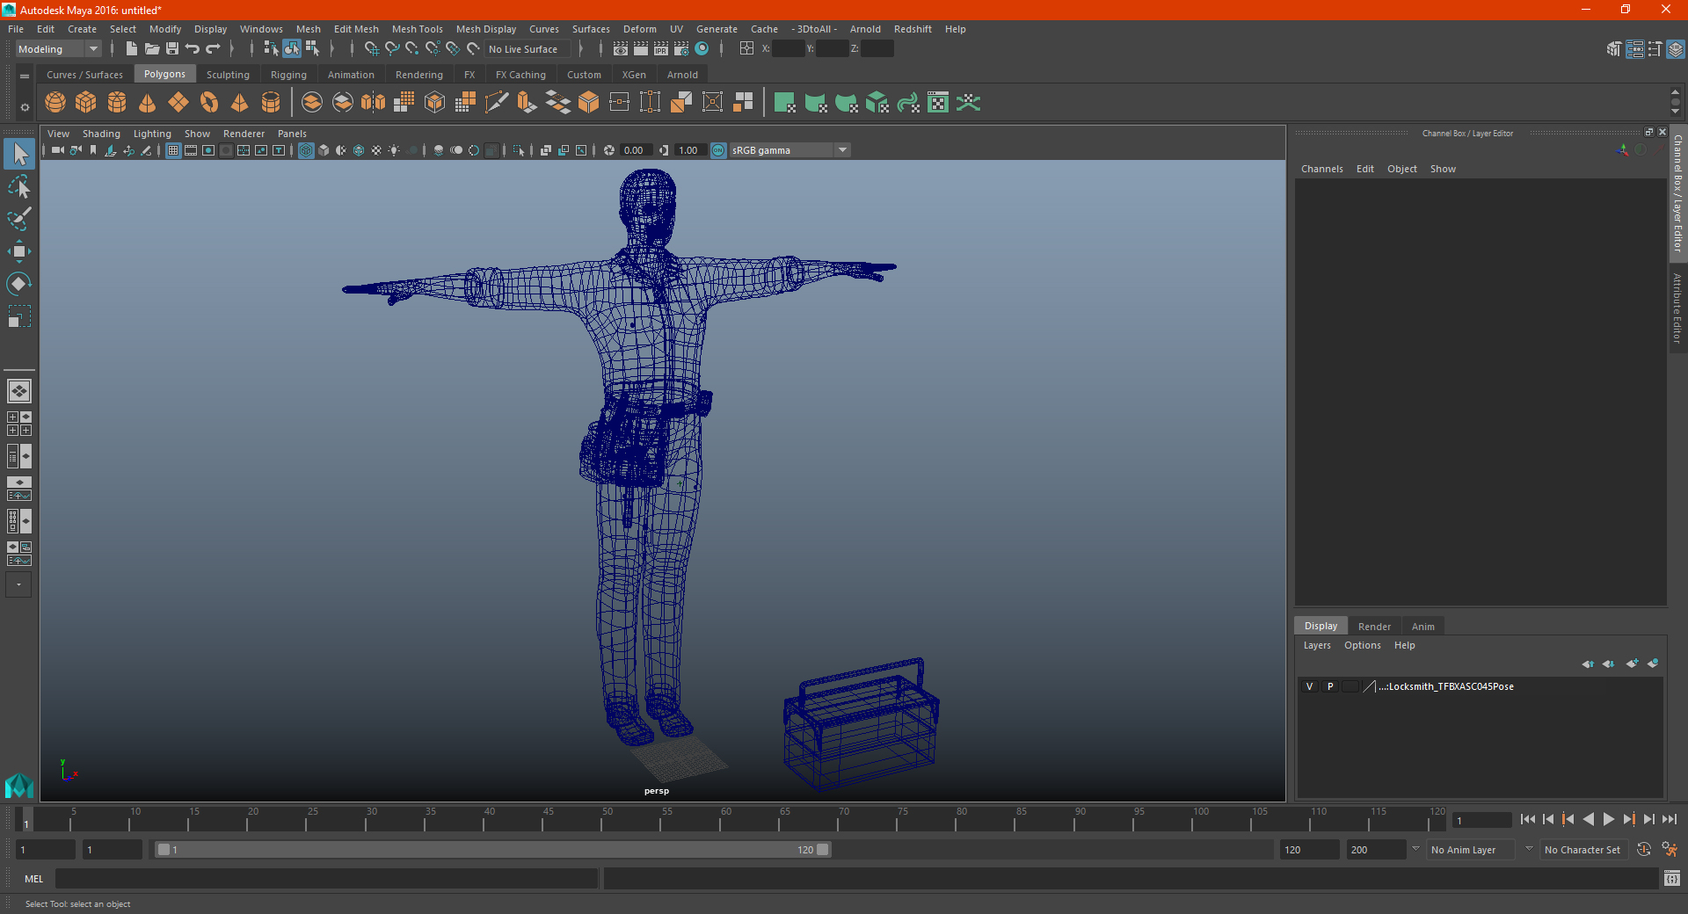The image size is (1688, 914).
Task: Open the script editor icon
Action: point(1671,878)
